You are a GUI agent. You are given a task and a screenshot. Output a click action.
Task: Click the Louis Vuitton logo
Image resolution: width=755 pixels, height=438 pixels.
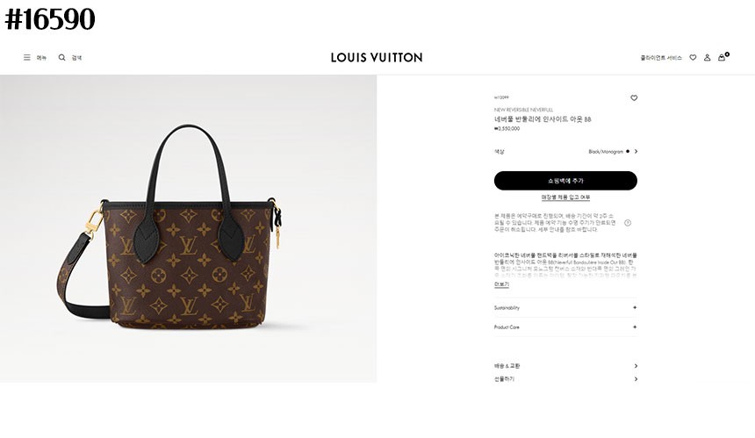377,57
